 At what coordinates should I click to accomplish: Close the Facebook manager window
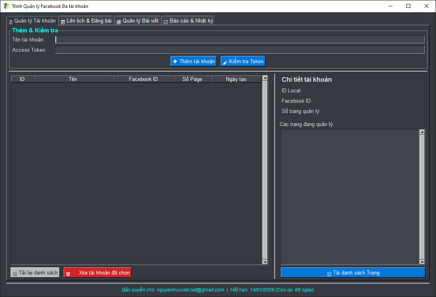(426, 6)
